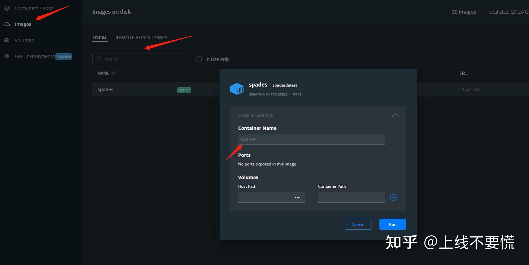Open Dev Environments preview section
This screenshot has height=265, width=529.
[x=34, y=56]
